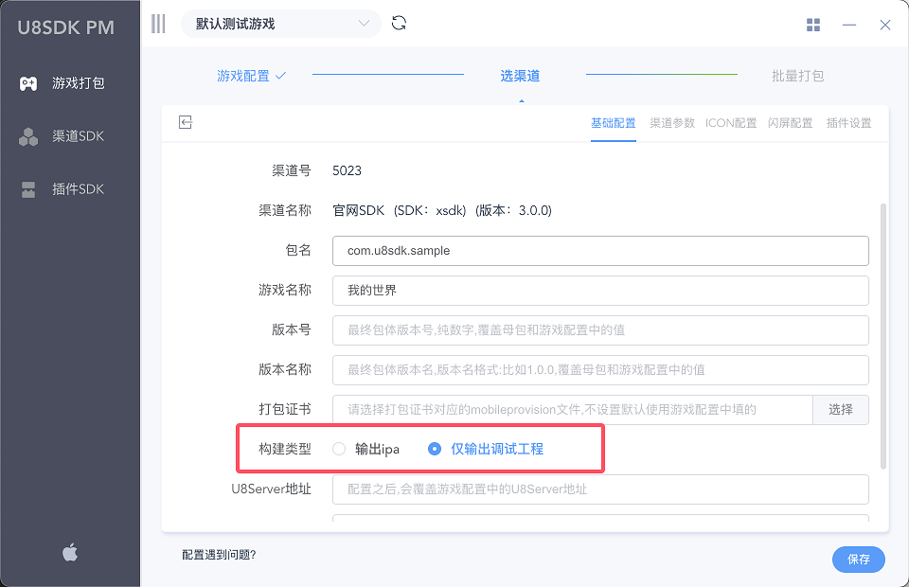Go to the 批量打包 step
Viewport: 909px width, 587px height.
point(797,76)
